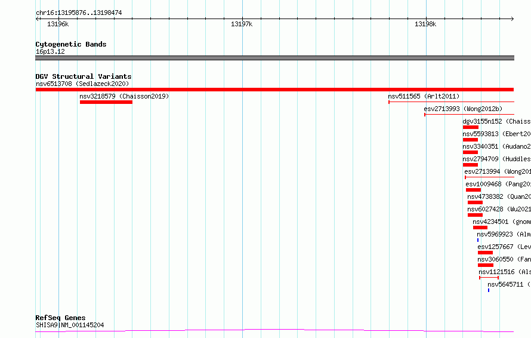The height and width of the screenshot is (338, 531).
Task: Open the SHISA9|NM_001145204 gene label
Action: pos(70,325)
